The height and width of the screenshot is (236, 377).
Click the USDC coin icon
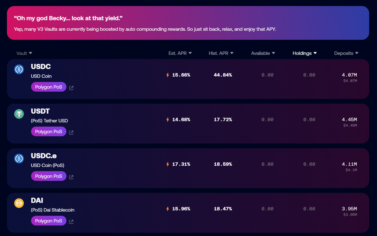click(x=19, y=69)
